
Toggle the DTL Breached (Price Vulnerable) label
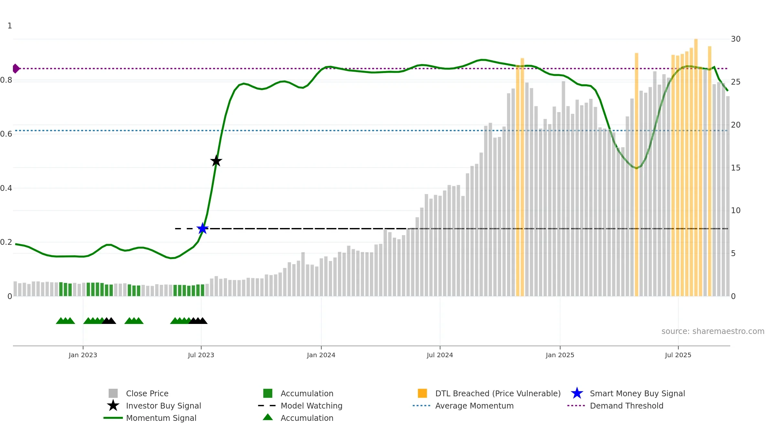498,393
